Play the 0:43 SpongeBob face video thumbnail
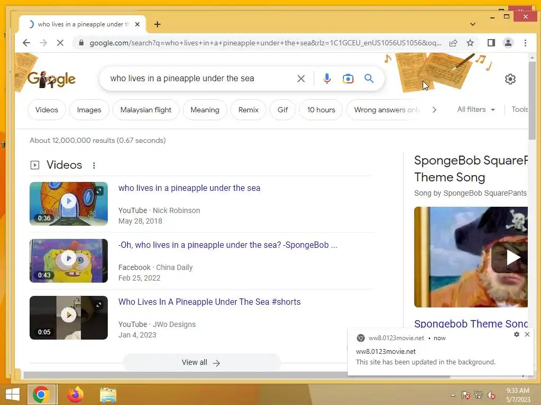Viewport: 541px width, 405px height. (x=69, y=261)
